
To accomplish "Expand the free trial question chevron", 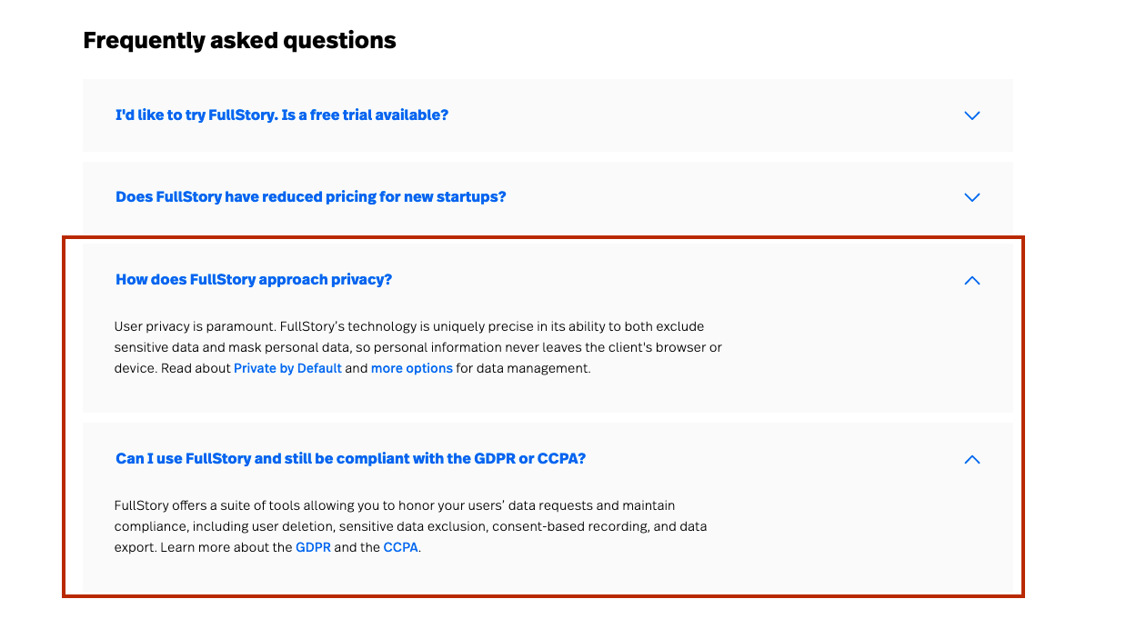I will pyautogui.click(x=971, y=115).
